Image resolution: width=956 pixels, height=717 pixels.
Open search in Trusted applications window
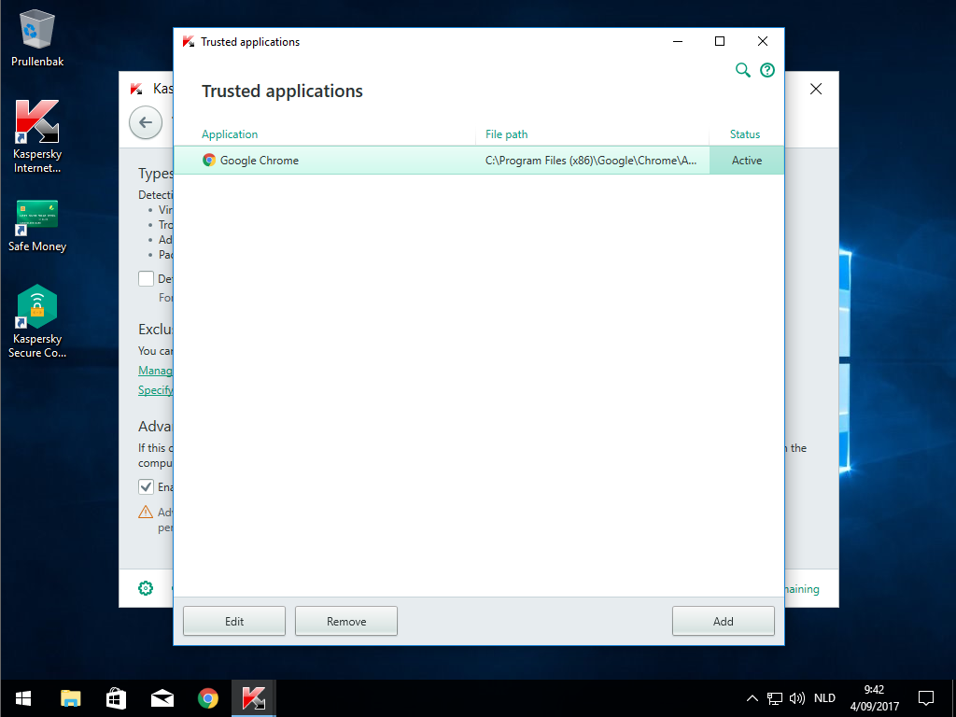click(x=742, y=70)
